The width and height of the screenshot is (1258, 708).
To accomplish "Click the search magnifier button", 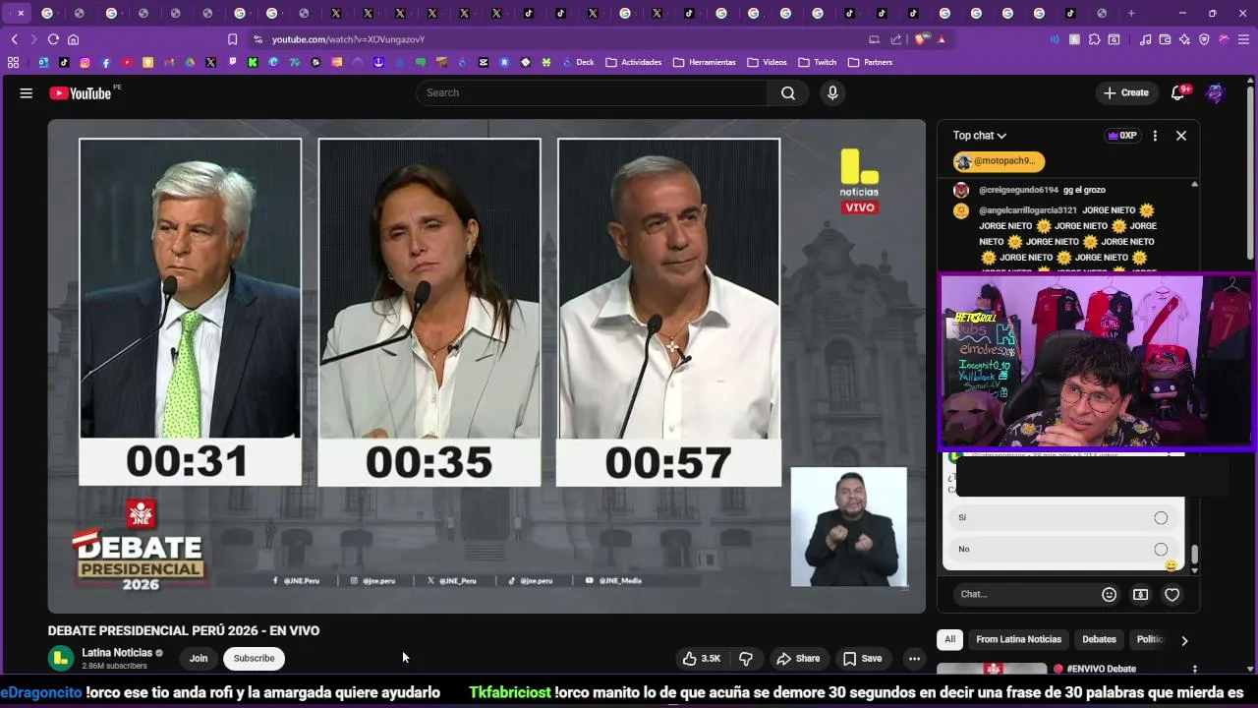I will pos(788,92).
